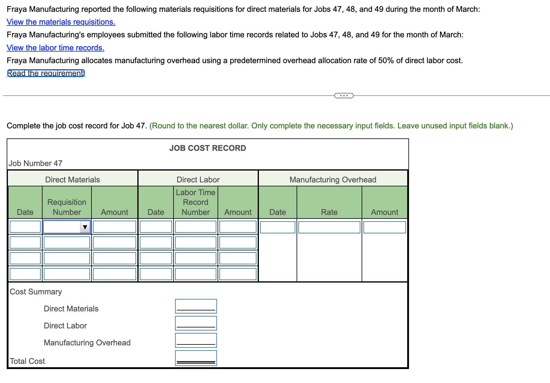Click the first Labor Time Record Number field
550x383 pixels.
[195, 227]
